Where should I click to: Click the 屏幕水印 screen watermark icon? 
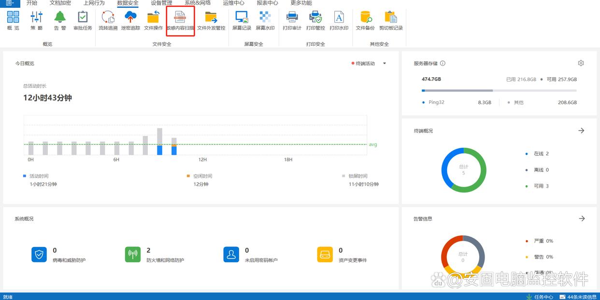point(265,20)
